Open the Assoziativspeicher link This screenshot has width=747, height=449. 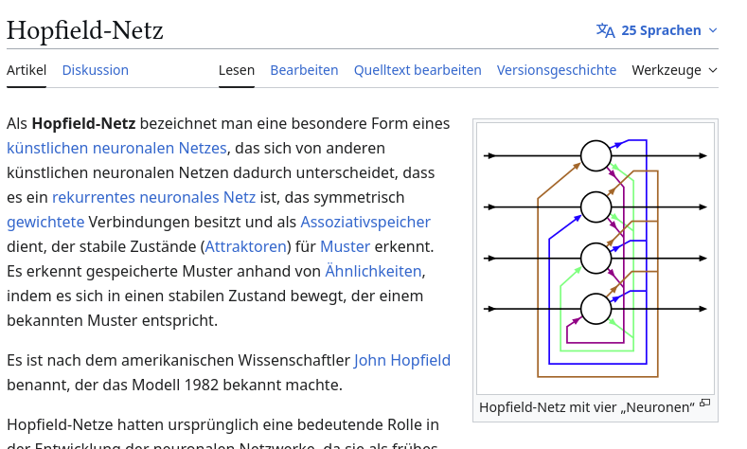click(x=365, y=222)
